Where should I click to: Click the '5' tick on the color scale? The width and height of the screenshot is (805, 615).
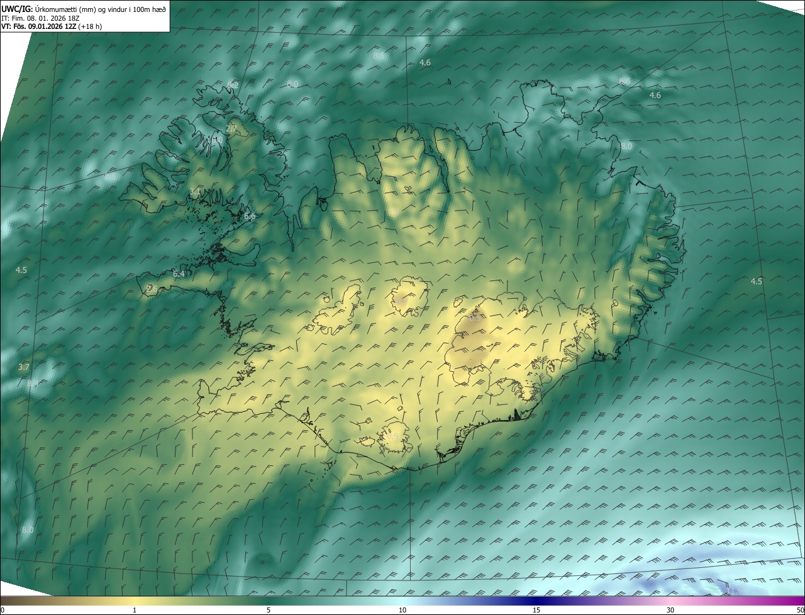pos(269,611)
